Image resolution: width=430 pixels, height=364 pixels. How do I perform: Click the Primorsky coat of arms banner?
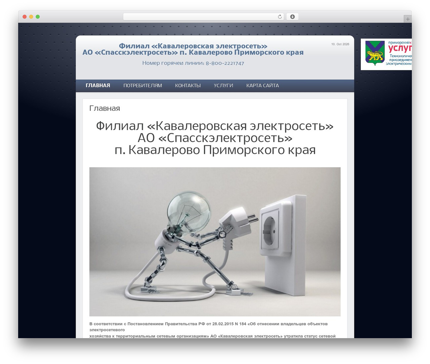[386, 54]
